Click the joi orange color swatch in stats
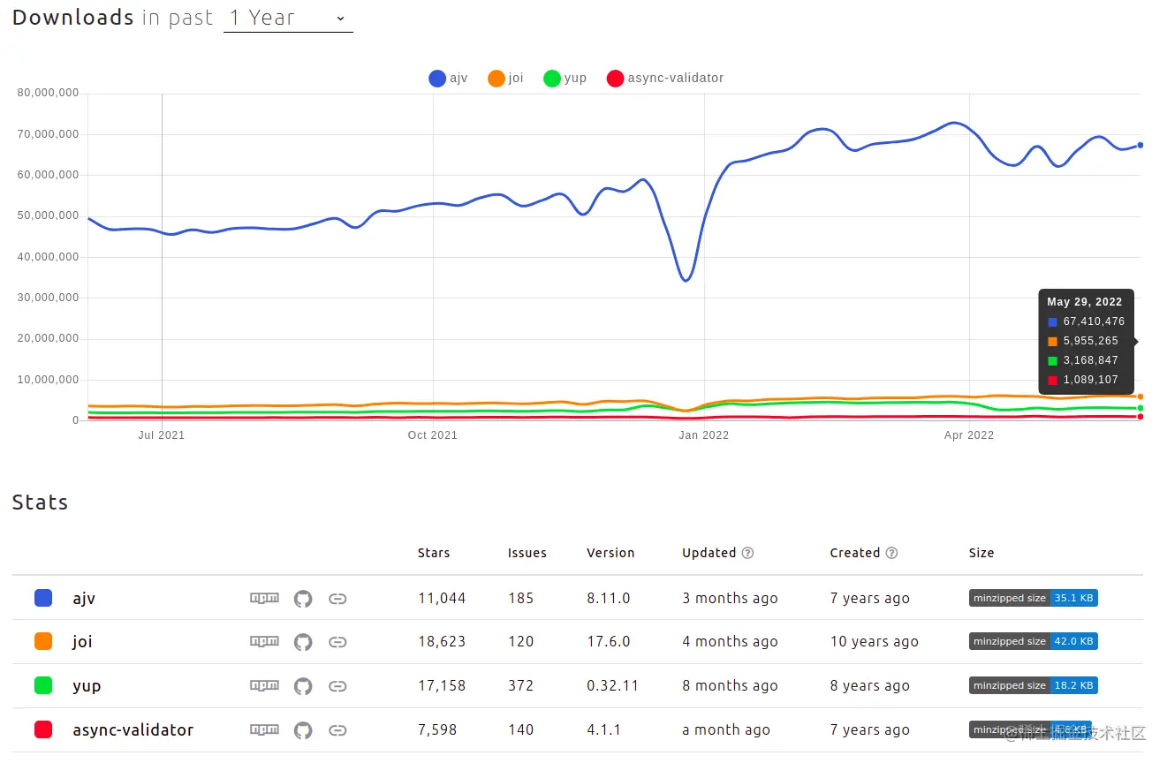This screenshot has height=763, width=1167. click(43, 642)
